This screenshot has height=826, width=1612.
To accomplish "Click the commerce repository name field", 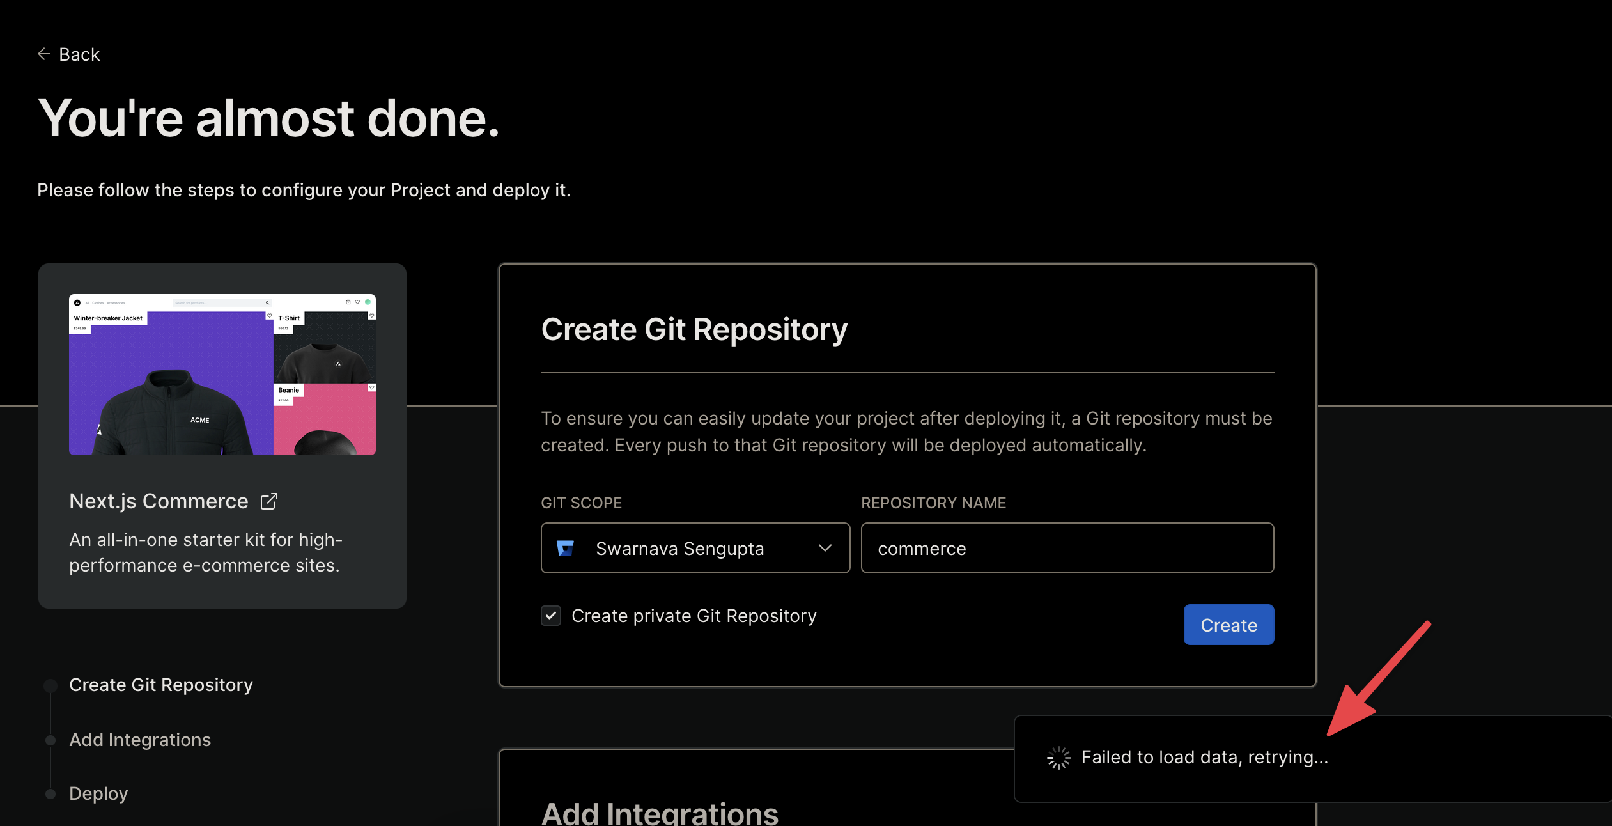I will [1066, 548].
